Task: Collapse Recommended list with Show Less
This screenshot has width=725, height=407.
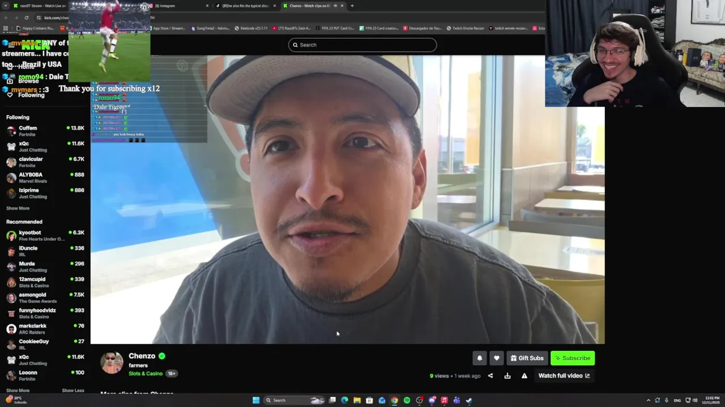Action: click(x=73, y=391)
